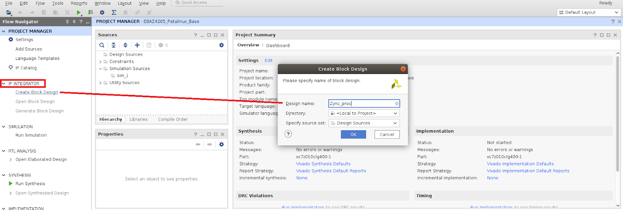Collapse the SYNTHESIS section
The image size is (623, 210).
(4, 175)
